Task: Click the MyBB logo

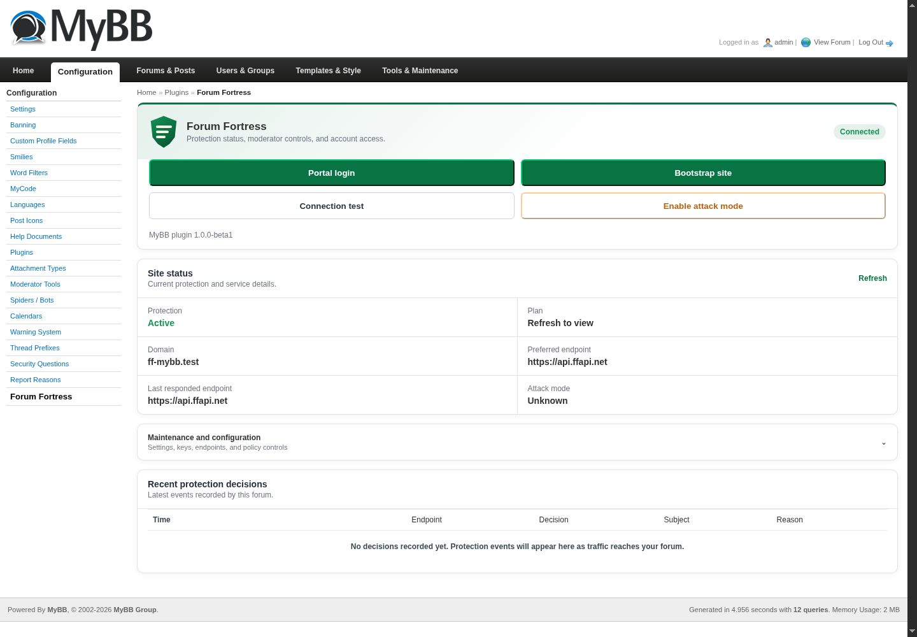Action: (x=82, y=29)
